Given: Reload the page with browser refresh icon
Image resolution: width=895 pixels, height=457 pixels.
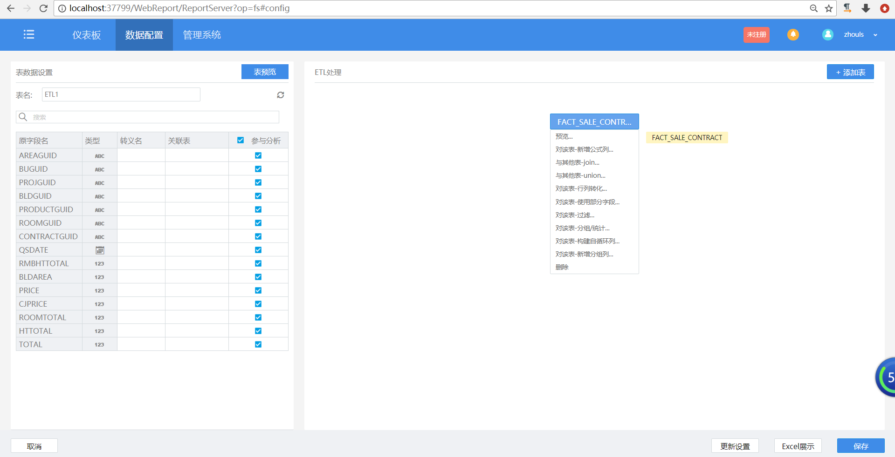Looking at the screenshot, I should (x=43, y=8).
